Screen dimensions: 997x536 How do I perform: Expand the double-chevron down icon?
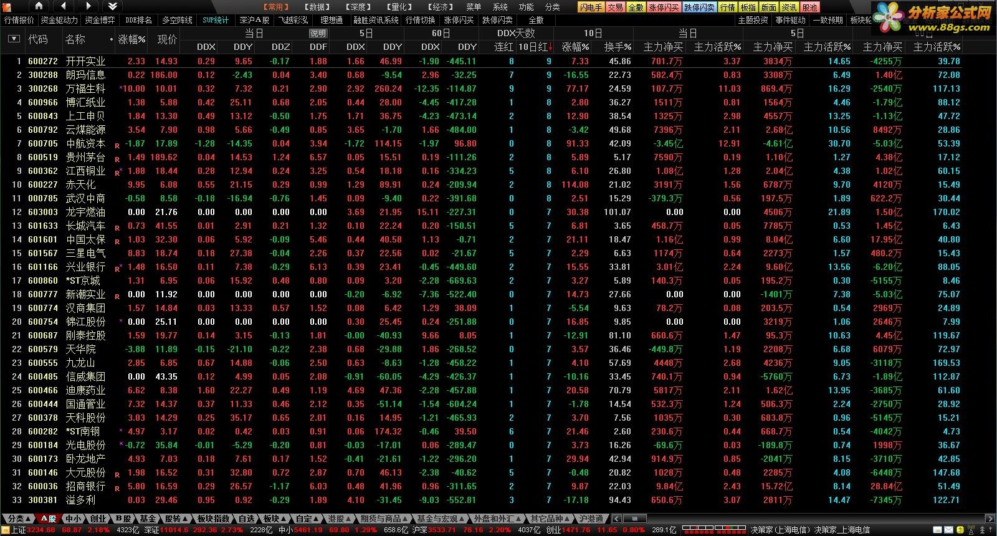113,6
